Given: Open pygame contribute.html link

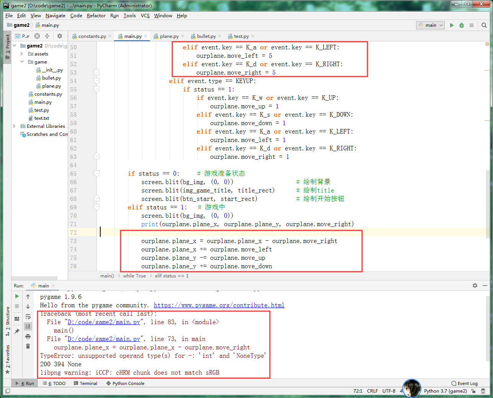Looking at the screenshot, I should 219,305.
